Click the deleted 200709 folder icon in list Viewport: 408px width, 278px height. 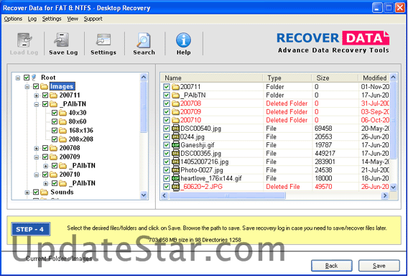point(176,112)
